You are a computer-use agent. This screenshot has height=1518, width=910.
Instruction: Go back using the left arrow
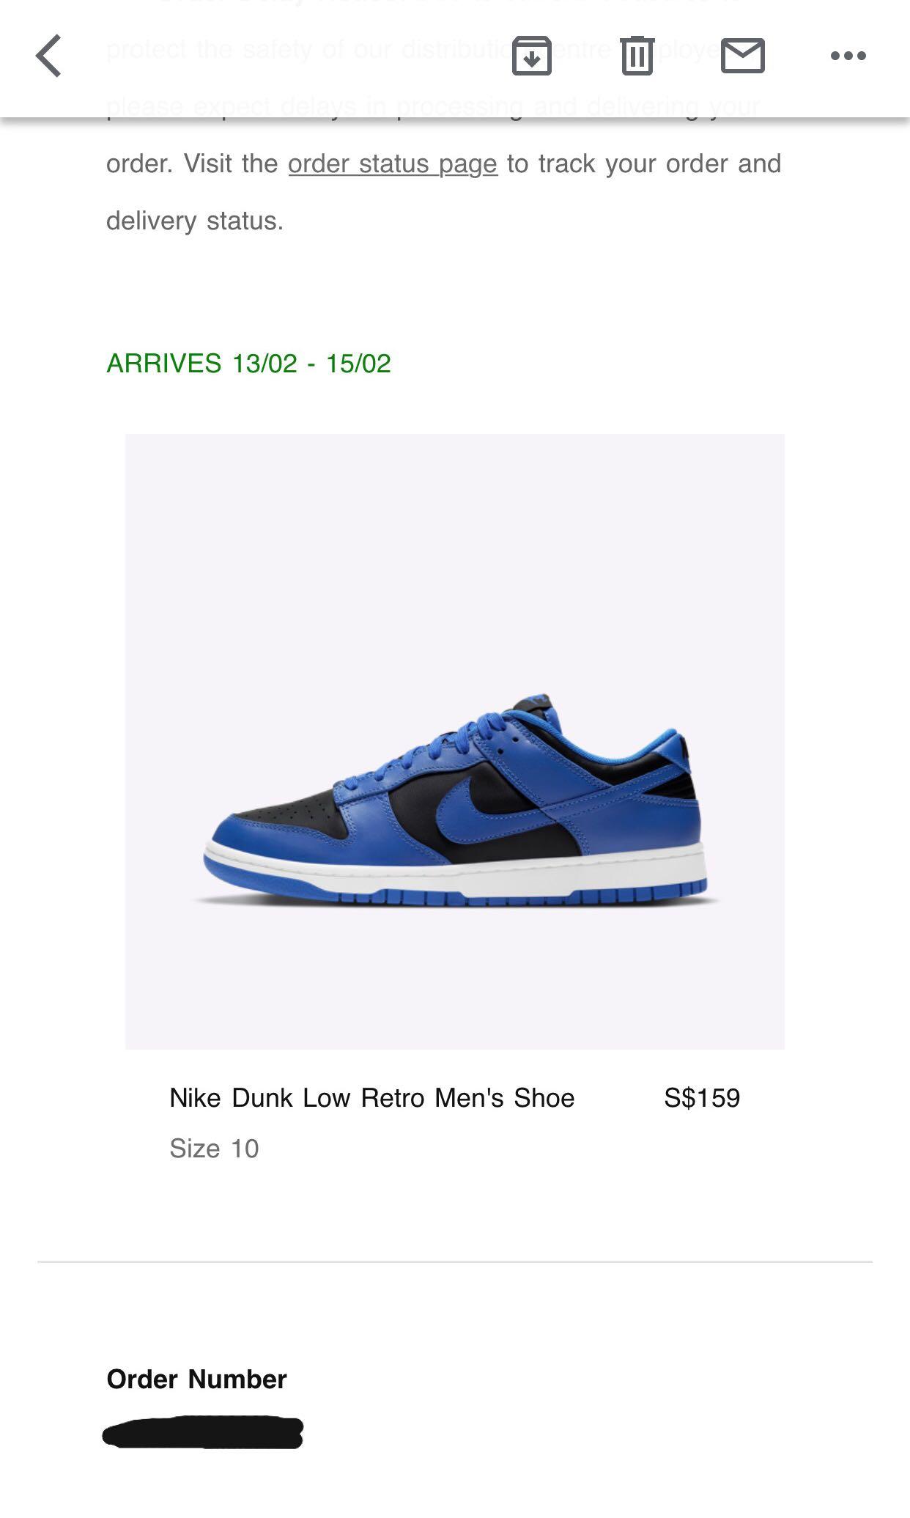[48, 56]
